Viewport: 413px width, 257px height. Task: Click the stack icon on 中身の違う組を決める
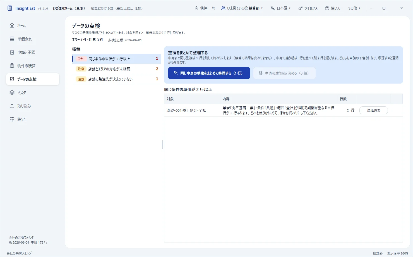click(260, 73)
